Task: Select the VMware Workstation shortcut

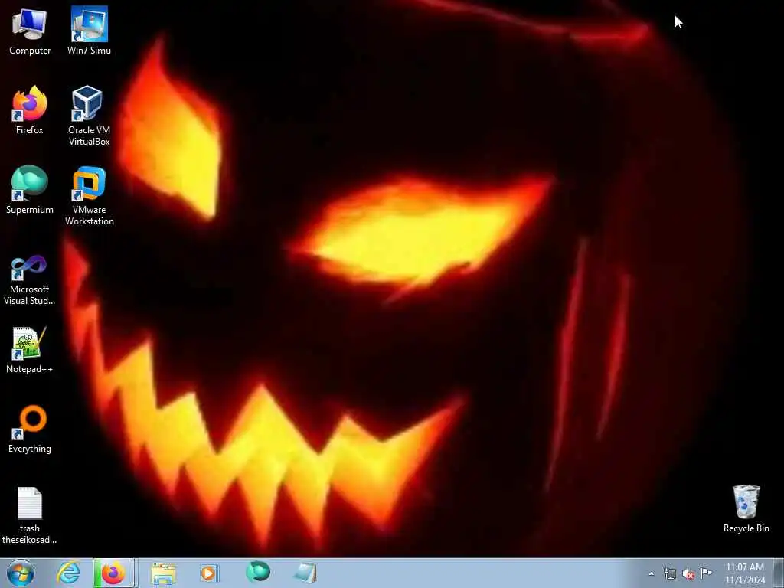Action: point(89,195)
